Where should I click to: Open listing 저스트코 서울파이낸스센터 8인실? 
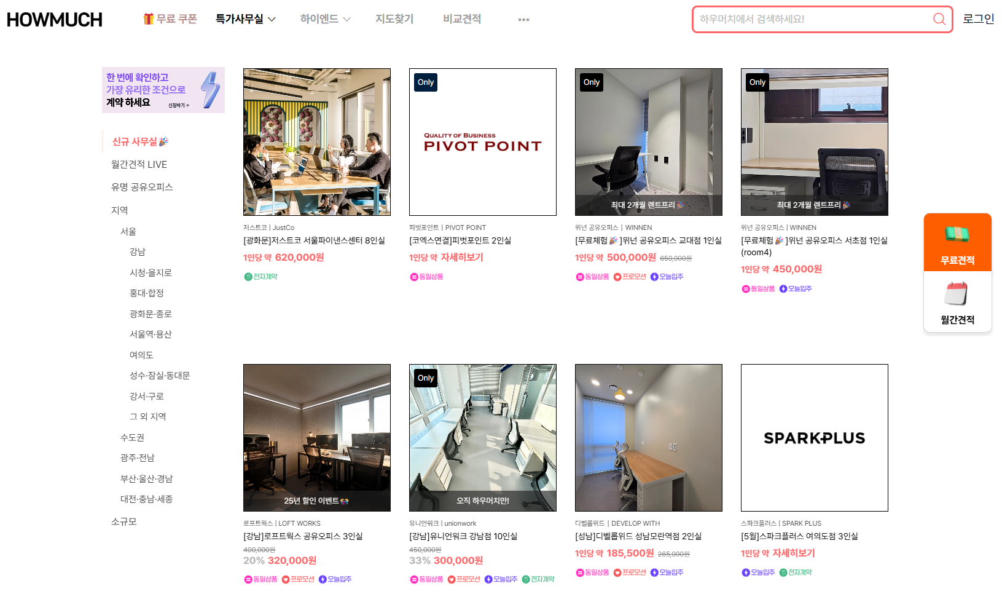[x=314, y=240]
